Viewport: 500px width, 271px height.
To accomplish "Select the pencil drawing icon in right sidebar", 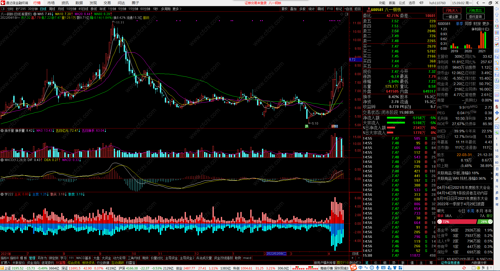I will (x=497, y=119).
